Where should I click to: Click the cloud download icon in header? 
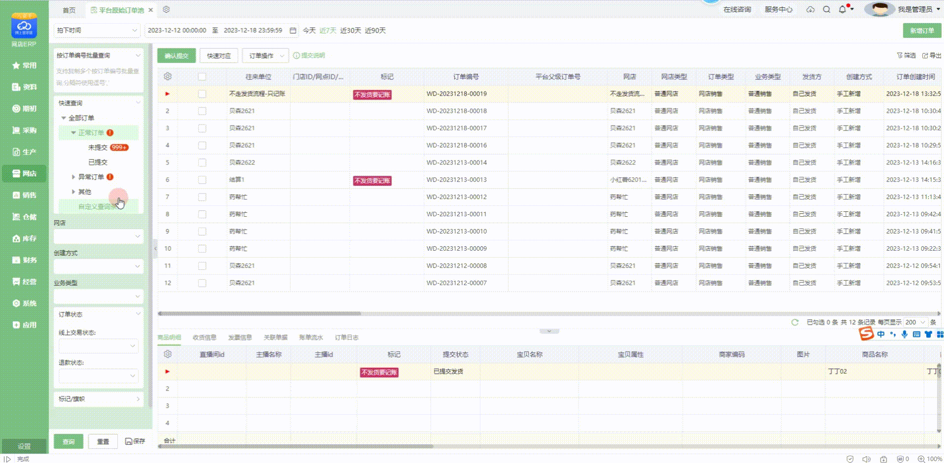[x=810, y=9]
